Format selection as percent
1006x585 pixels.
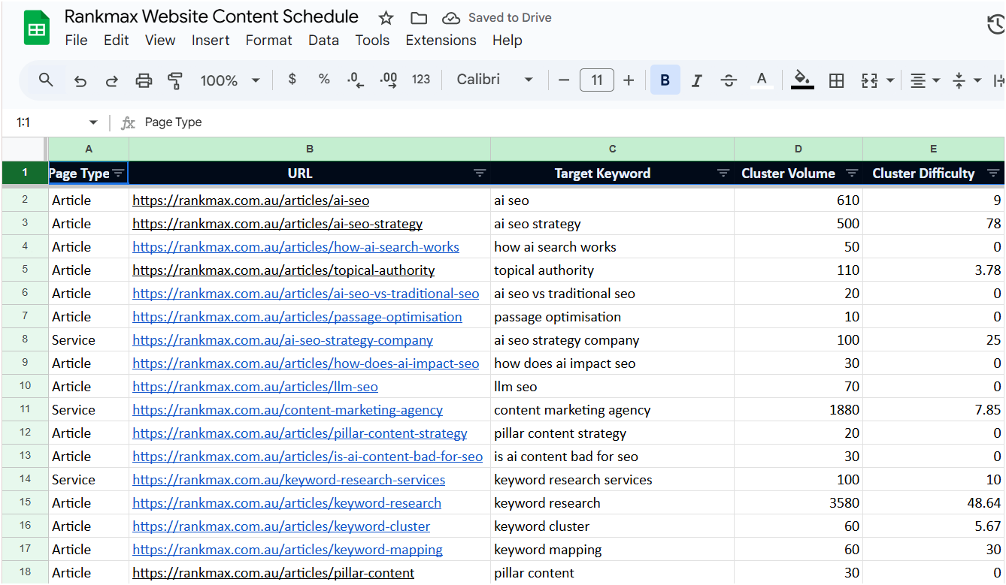pyautogui.click(x=323, y=79)
